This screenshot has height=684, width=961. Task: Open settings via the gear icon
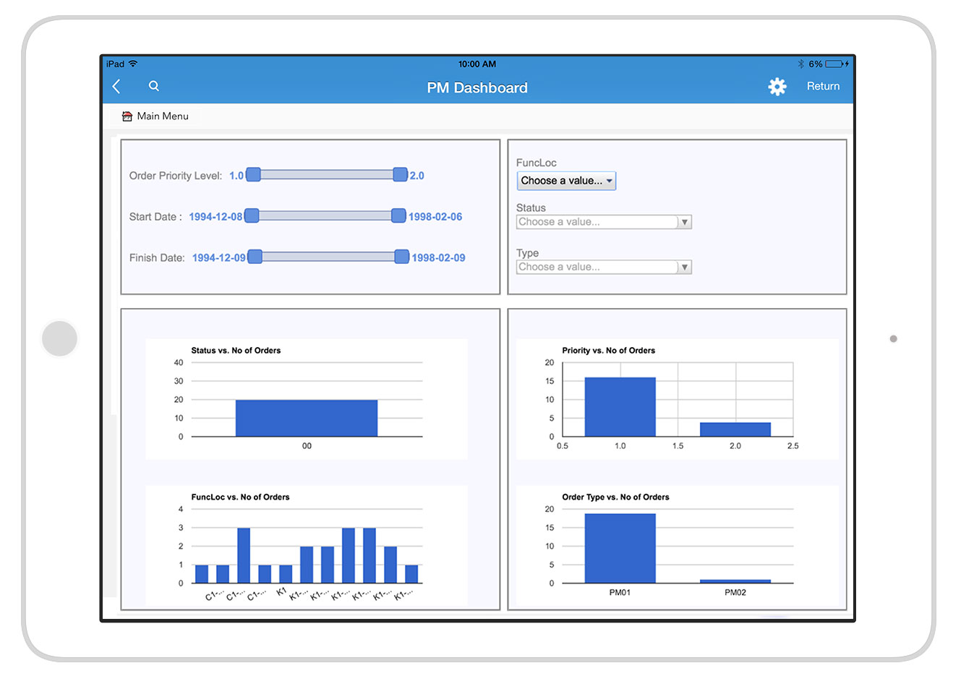click(777, 87)
